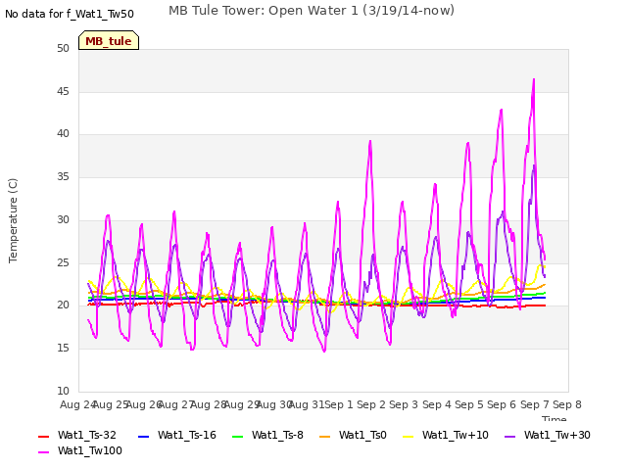Click the Sep 7 x-axis tick label

[534, 404]
